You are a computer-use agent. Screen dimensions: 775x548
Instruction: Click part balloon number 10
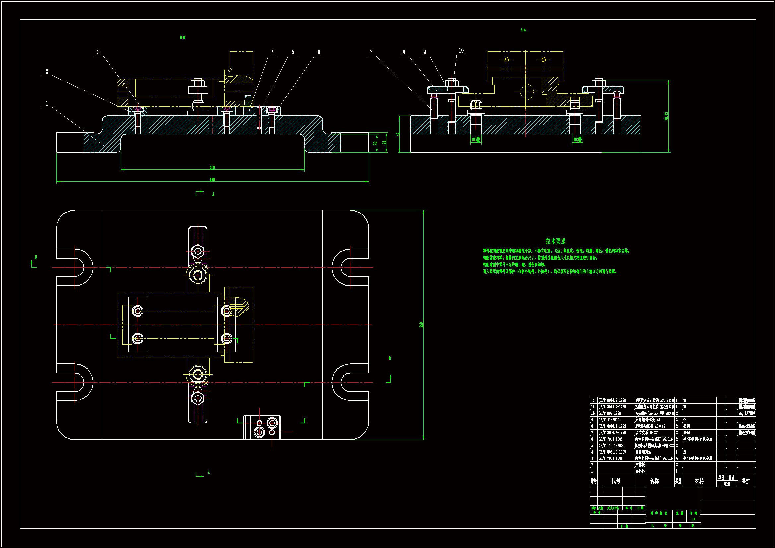[461, 51]
